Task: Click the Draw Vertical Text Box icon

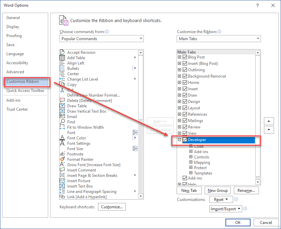Action: [62, 111]
